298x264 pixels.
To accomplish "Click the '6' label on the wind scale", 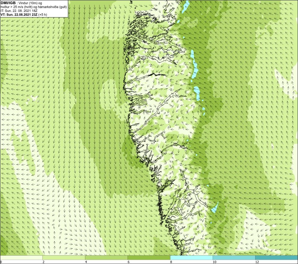I will (129, 262).
